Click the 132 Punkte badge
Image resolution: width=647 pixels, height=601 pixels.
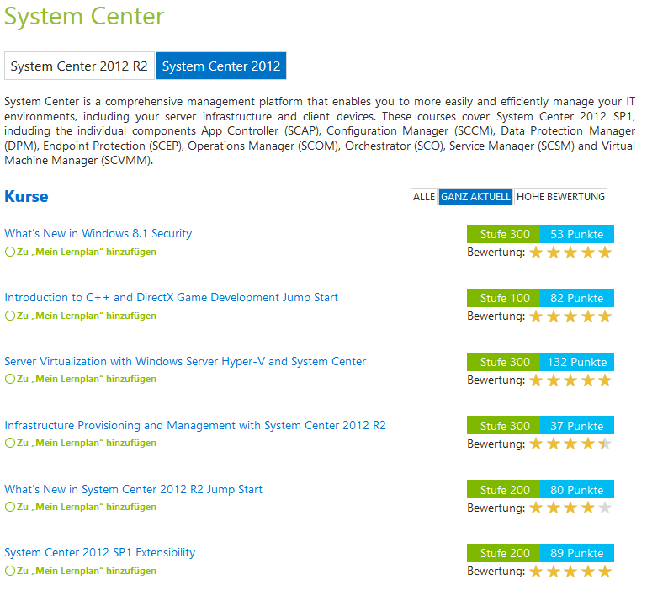pos(577,362)
